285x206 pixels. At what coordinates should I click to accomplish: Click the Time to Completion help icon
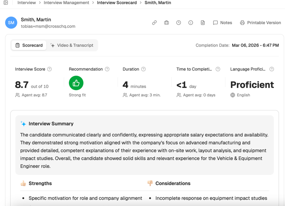218,69
